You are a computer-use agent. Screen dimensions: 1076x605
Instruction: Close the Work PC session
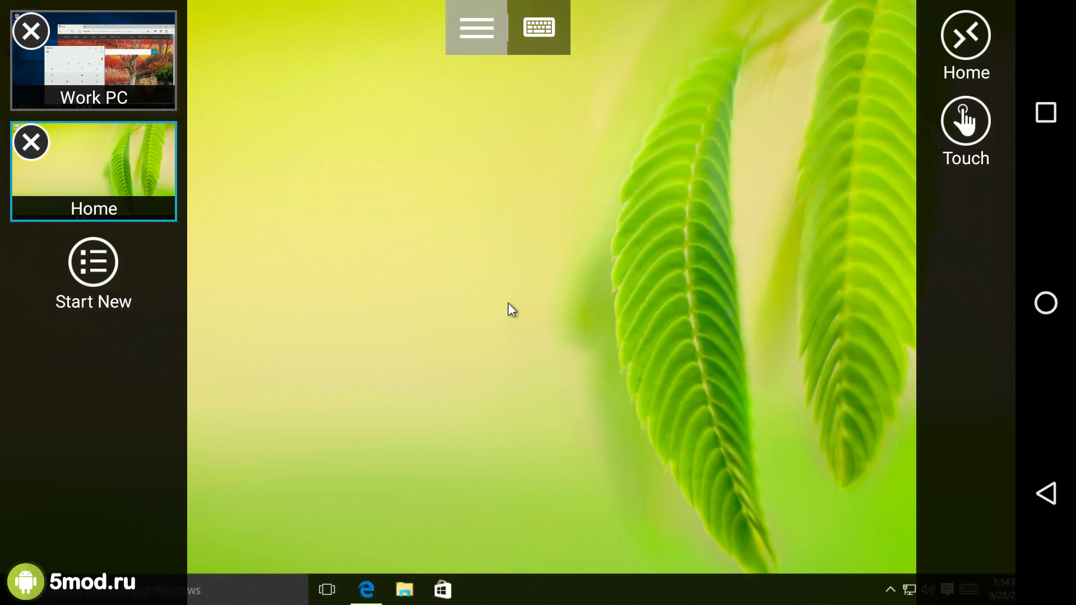(31, 31)
